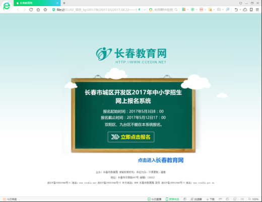Click the screenshot extension icon
Image resolution: width=262 pixels, height=202 pixels.
pos(219,10)
